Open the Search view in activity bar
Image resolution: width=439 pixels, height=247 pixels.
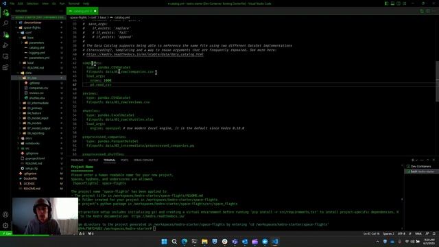click(x=5, y=23)
